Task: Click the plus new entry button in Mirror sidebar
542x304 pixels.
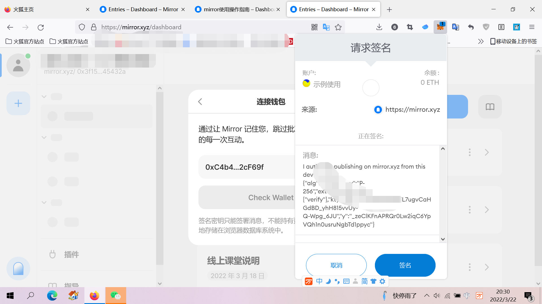Action: tap(18, 103)
